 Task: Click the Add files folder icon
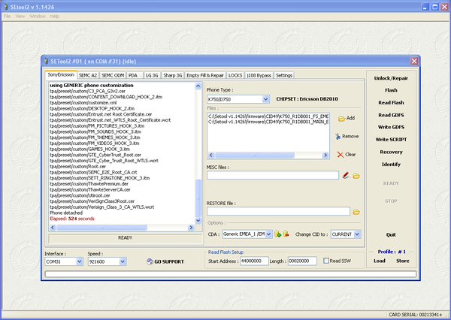[x=341, y=119]
